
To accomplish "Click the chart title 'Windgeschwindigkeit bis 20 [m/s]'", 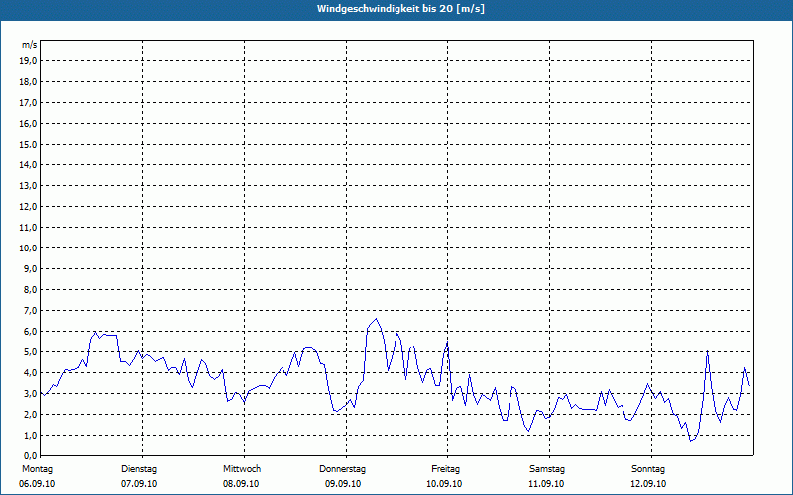I will (400, 9).
